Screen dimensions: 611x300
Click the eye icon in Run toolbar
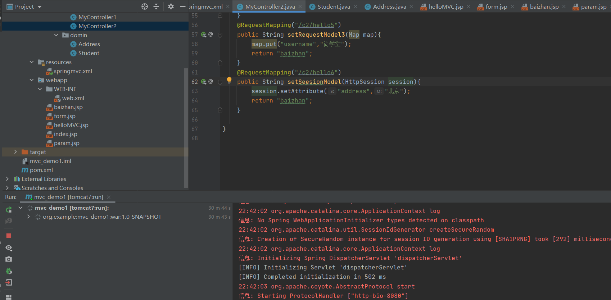9,248
